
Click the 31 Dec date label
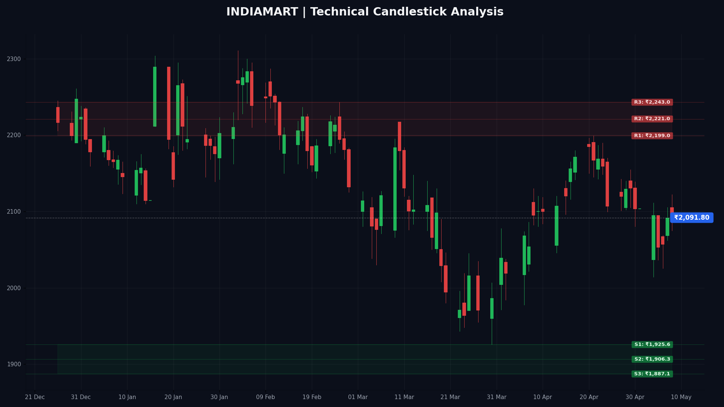[81, 397]
